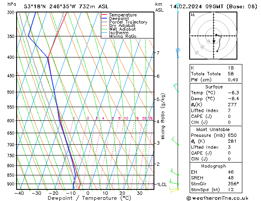This screenshot has height=201, width=261.
Task: Click the storm motion arrow in the hodograph
Action: click(214, 41)
